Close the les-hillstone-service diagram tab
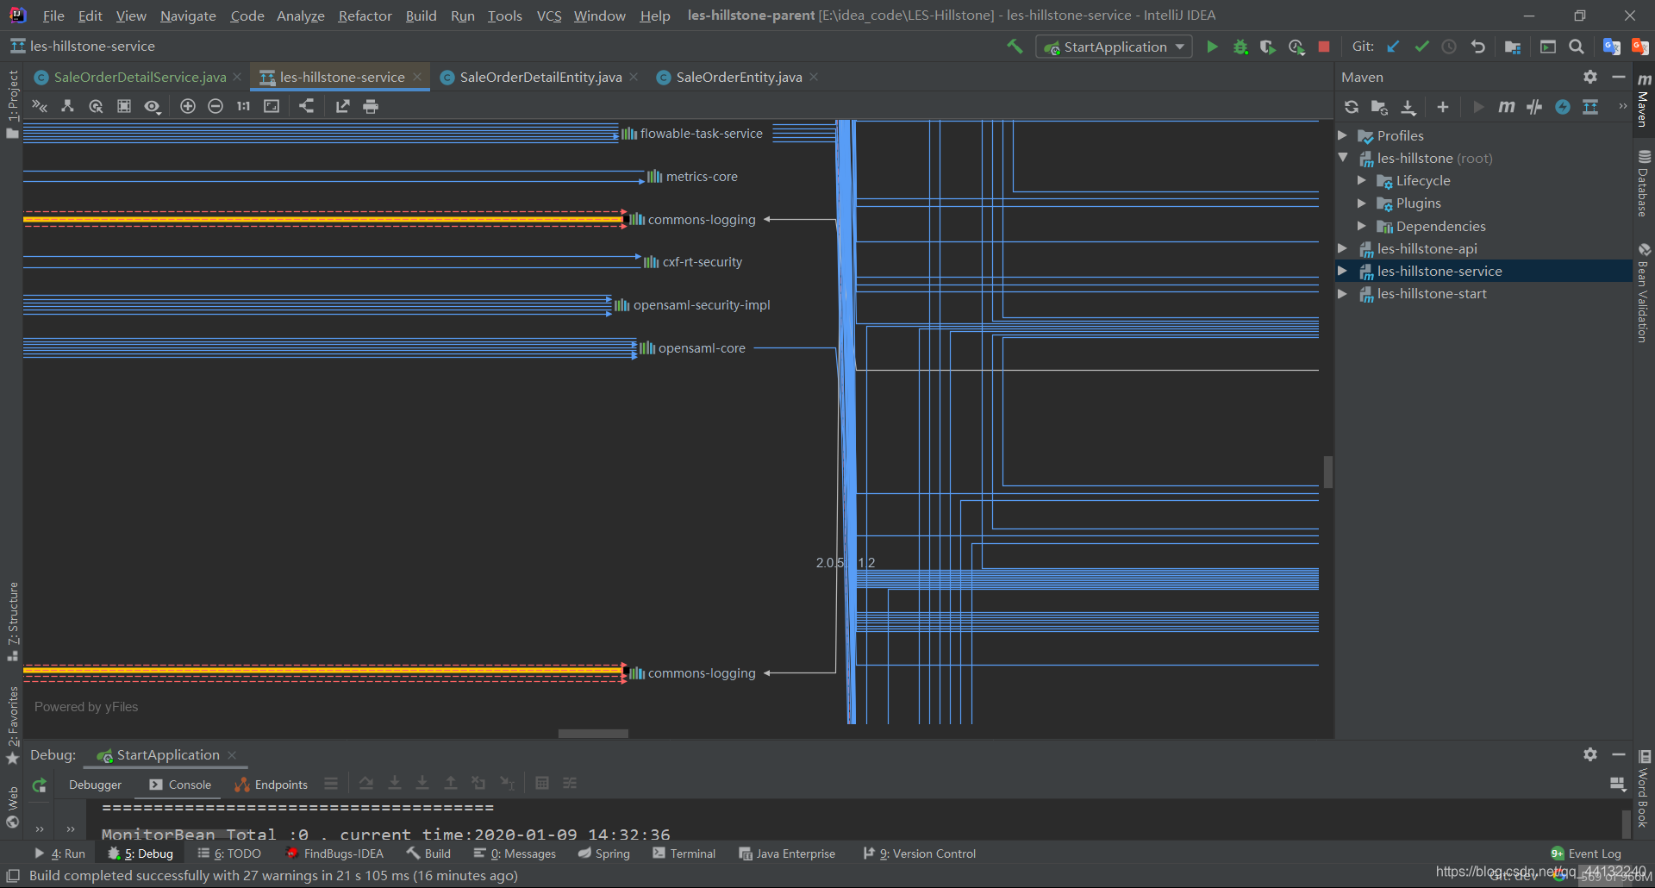The width and height of the screenshot is (1655, 888). (417, 77)
